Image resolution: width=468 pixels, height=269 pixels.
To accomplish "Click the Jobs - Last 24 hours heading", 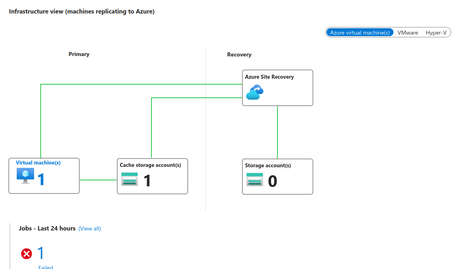I will tap(47, 228).
